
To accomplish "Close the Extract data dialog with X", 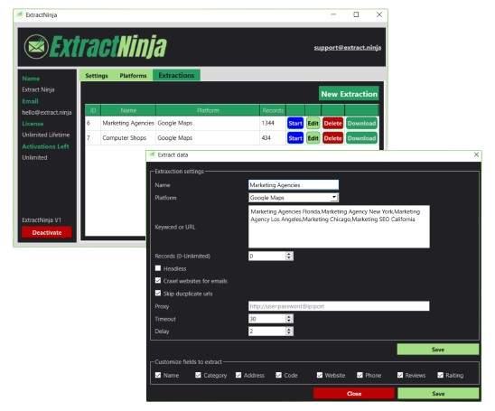I will 476,154.
